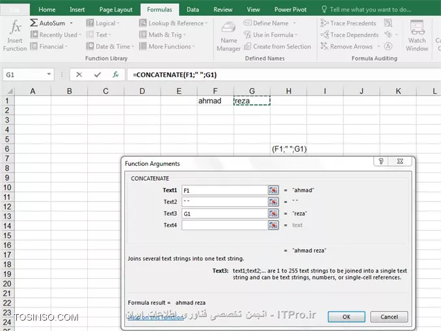This screenshot has width=441, height=331.
Task: Click Remove Arrows
Action: click(x=347, y=46)
